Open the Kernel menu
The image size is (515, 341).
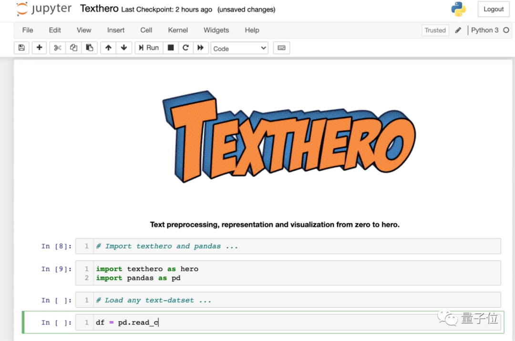click(x=178, y=30)
